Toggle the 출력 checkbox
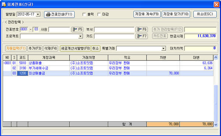This screenshot has height=136, width=221. pyautogui.click(x=84, y=14)
